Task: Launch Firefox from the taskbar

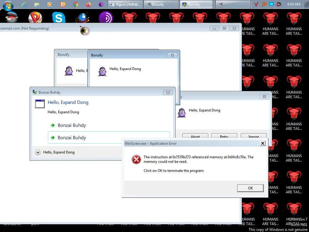Action: (x=88, y=4)
